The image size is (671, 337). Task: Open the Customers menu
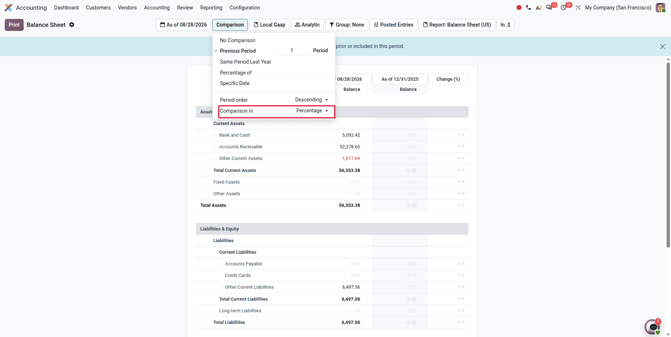[x=98, y=8]
